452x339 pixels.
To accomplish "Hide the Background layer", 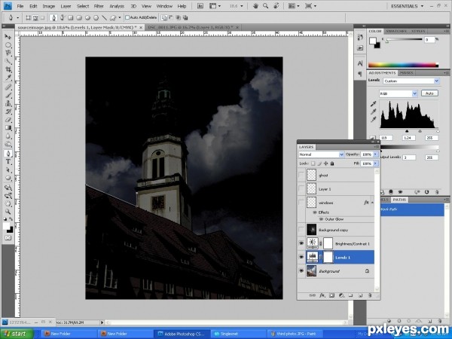I will coord(301,270).
